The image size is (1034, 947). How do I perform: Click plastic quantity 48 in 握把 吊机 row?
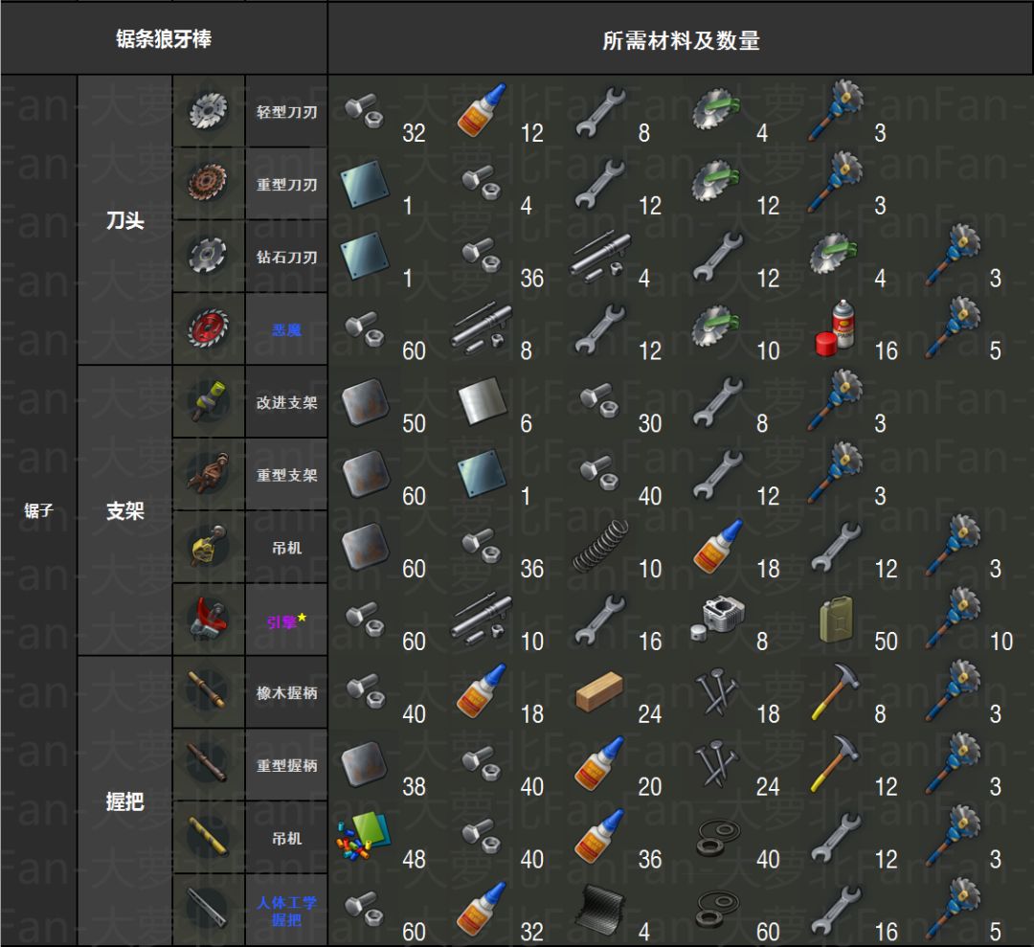tap(415, 859)
